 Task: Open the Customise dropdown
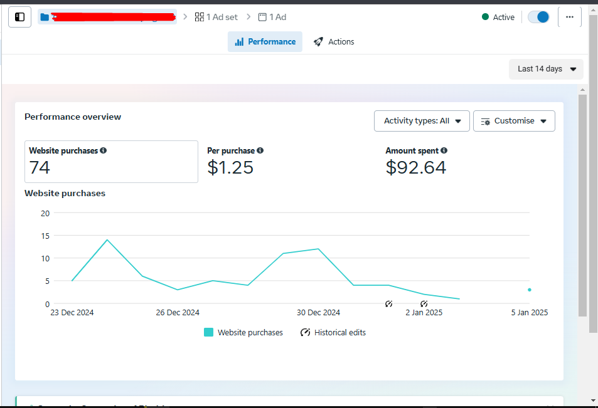pyautogui.click(x=513, y=121)
